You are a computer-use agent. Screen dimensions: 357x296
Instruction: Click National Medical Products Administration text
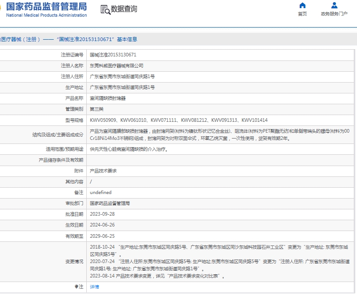tap(47, 15)
